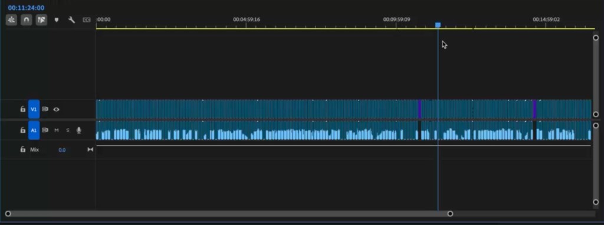The height and width of the screenshot is (225, 604).
Task: Toggle the Snap magnet icon
Action: 26,20
